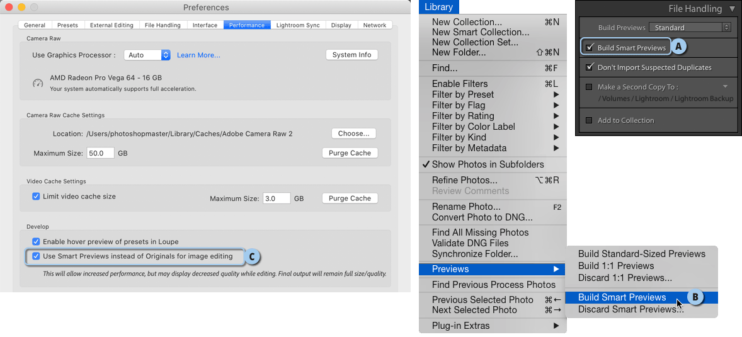Open the Display preferences tab
Viewport: 742px width, 337px height.
click(x=341, y=25)
